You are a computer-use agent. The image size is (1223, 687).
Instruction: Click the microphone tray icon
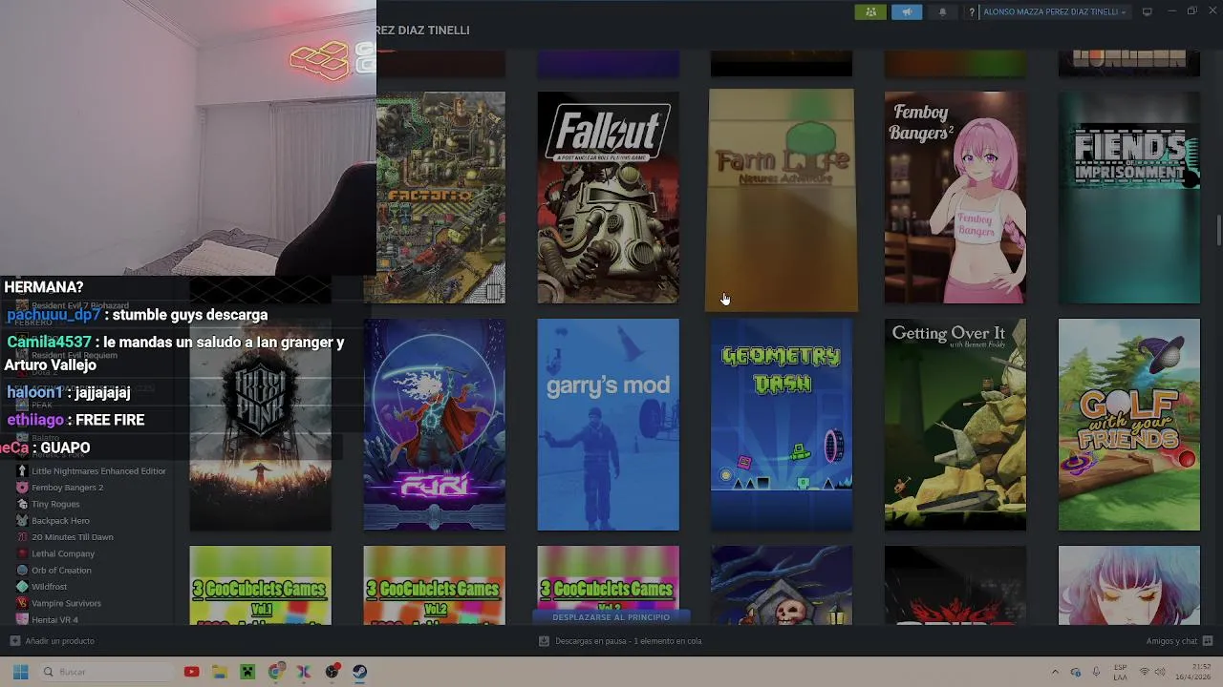click(x=1096, y=672)
